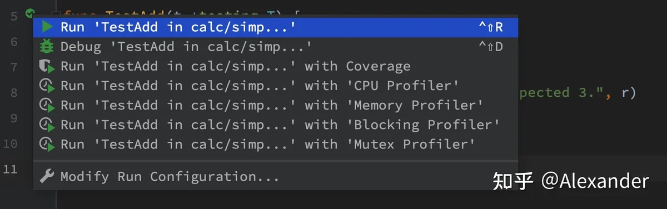Click the green bug Debug icon
This screenshot has width=667, height=209.
click(x=47, y=46)
